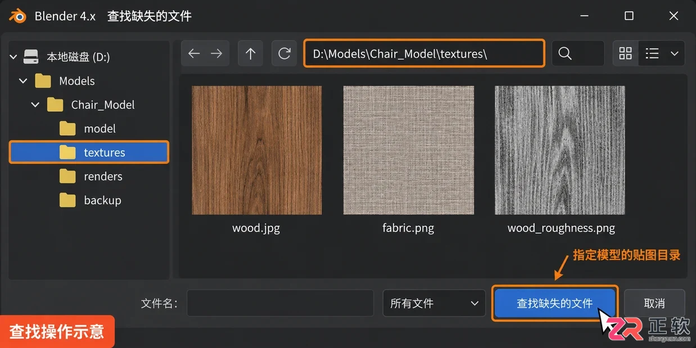Viewport: 696px width, 348px height.
Task: Collapse the Models folder chevron
Action: click(x=23, y=81)
